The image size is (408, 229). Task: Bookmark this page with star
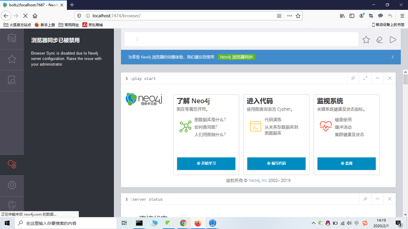pos(298,16)
